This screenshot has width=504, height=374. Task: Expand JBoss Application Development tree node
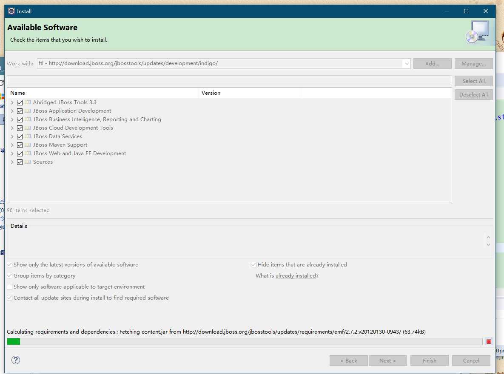12,111
